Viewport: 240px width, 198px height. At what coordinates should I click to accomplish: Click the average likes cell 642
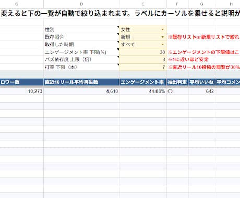(x=202, y=91)
